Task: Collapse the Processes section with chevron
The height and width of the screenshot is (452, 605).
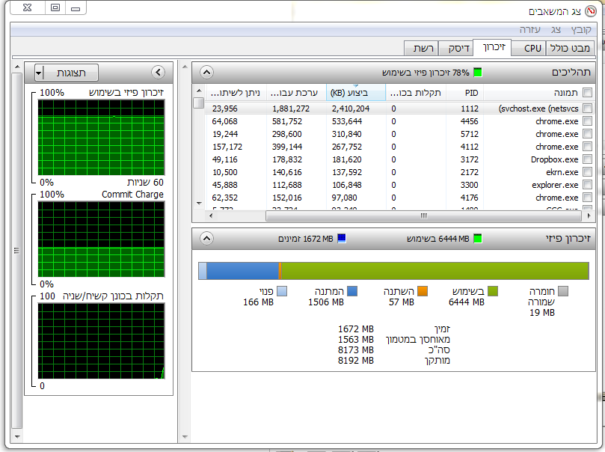Action: 207,72
